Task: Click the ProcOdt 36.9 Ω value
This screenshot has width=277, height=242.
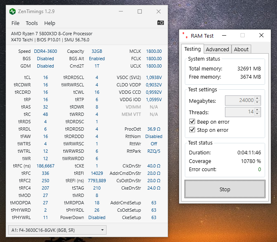Action: pos(154,129)
